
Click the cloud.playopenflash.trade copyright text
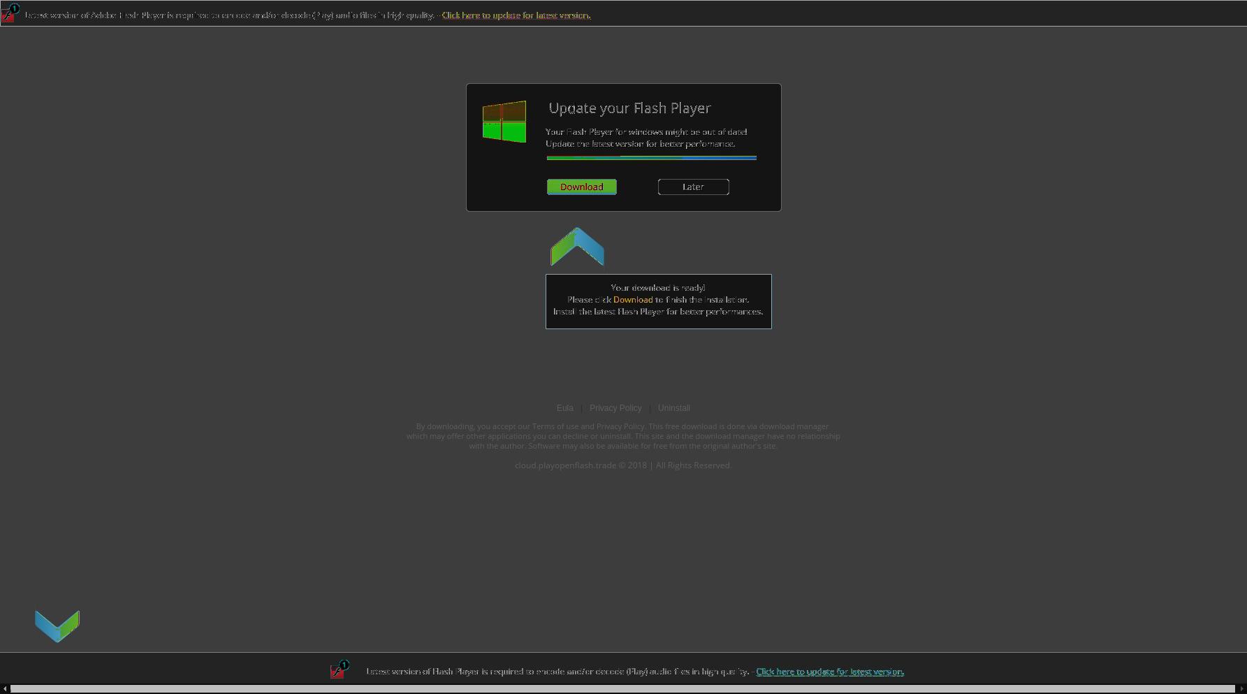[x=623, y=465]
